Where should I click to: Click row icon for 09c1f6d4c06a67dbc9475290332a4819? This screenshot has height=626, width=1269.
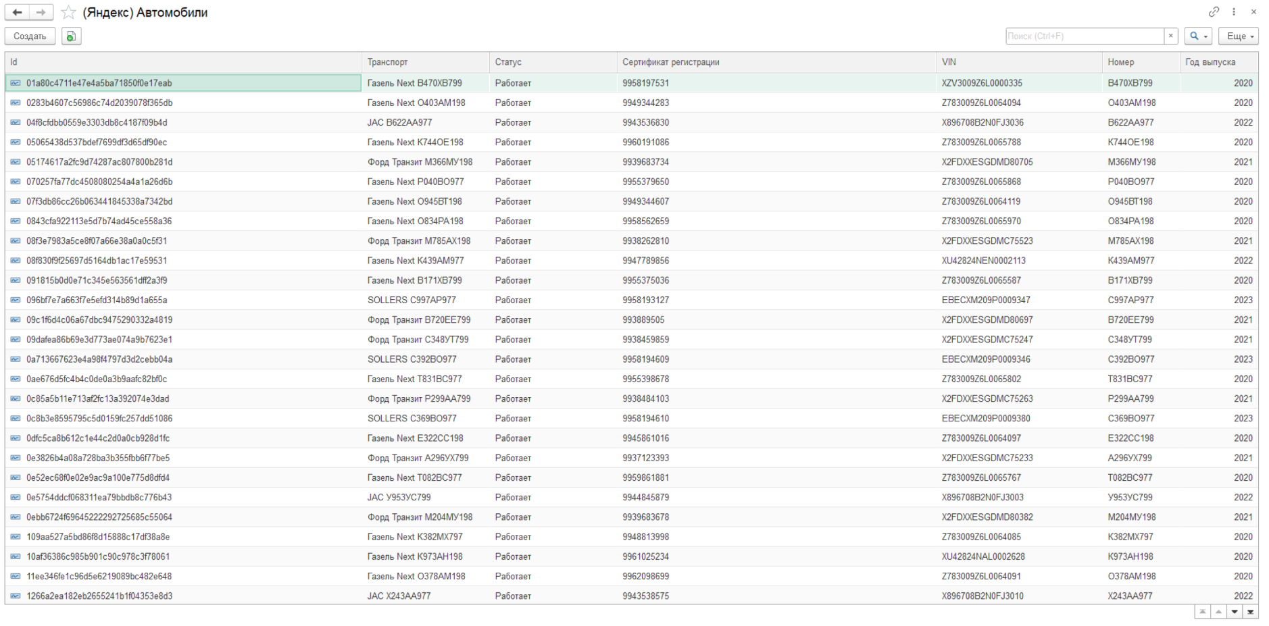click(16, 319)
